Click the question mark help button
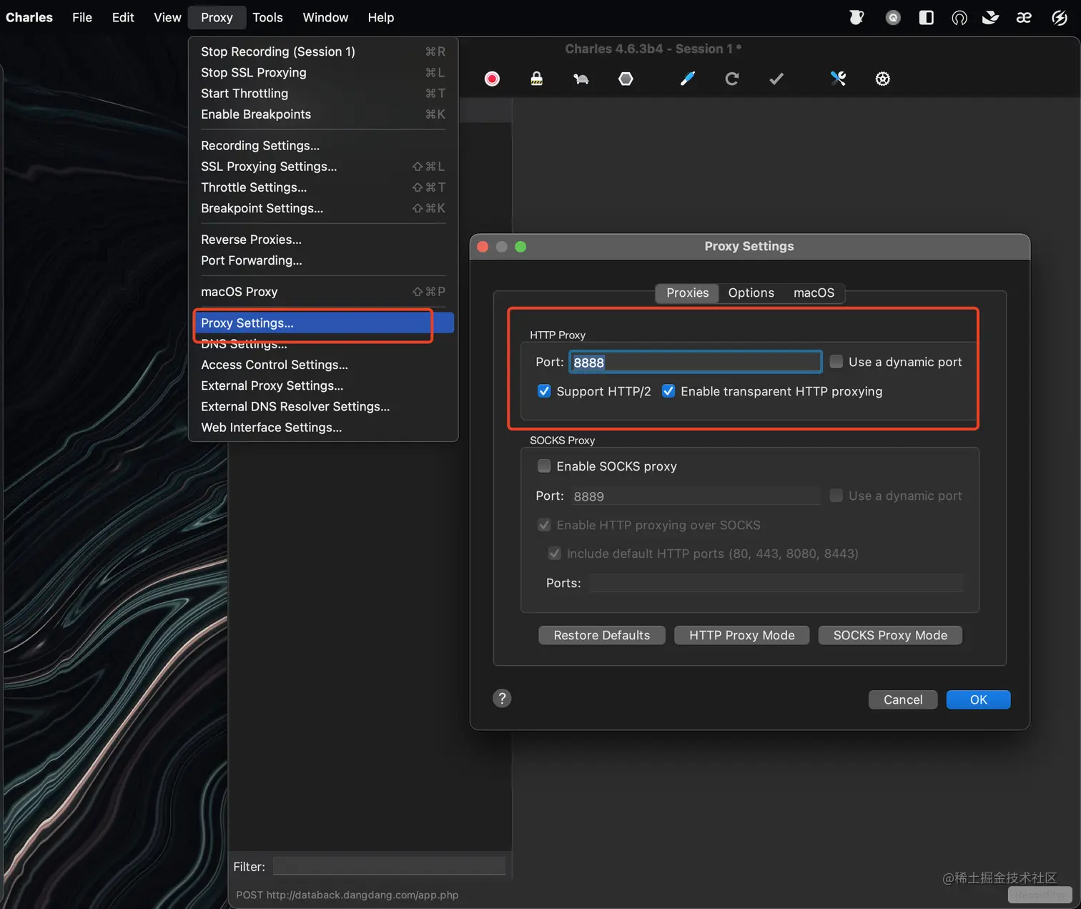 502,698
